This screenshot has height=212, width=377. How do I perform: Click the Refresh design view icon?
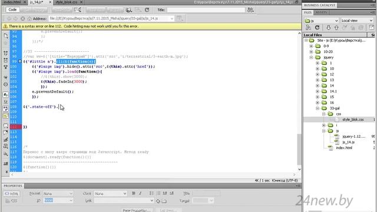coord(147,10)
